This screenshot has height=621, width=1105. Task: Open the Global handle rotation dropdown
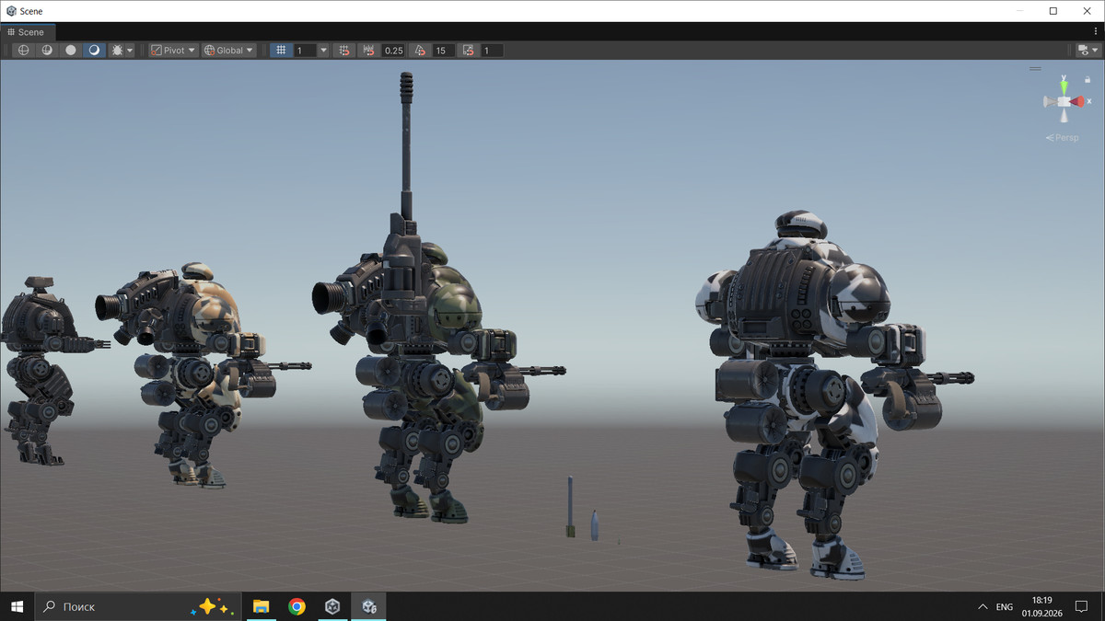click(x=229, y=51)
